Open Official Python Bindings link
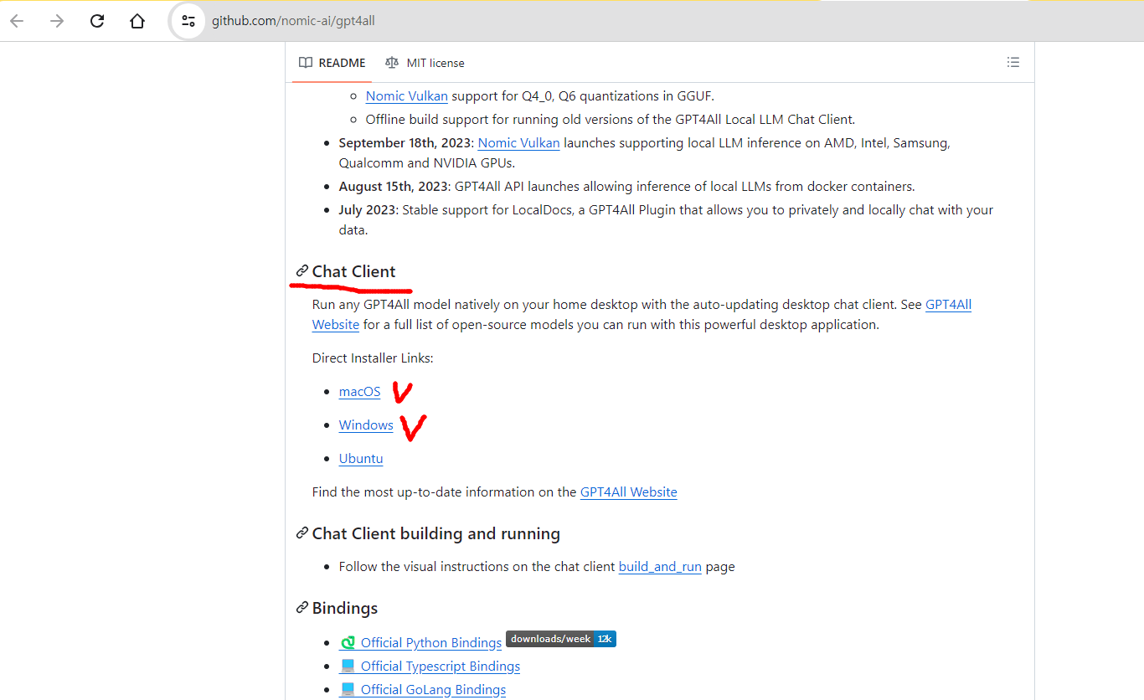Image resolution: width=1144 pixels, height=700 pixels. (431, 643)
